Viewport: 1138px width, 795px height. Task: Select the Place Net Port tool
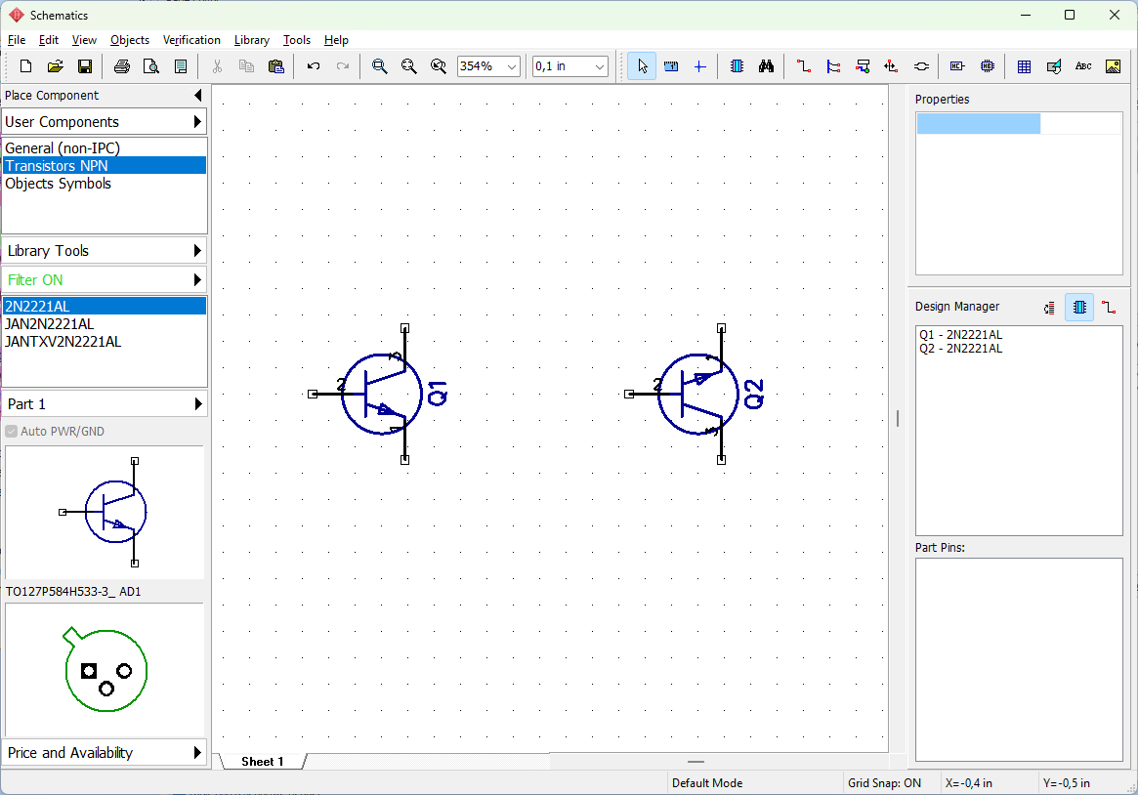coord(891,66)
